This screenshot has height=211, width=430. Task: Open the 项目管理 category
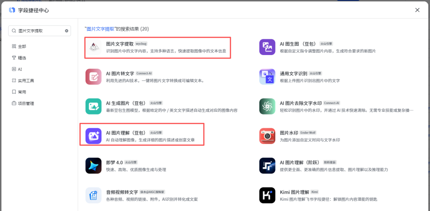point(26,104)
